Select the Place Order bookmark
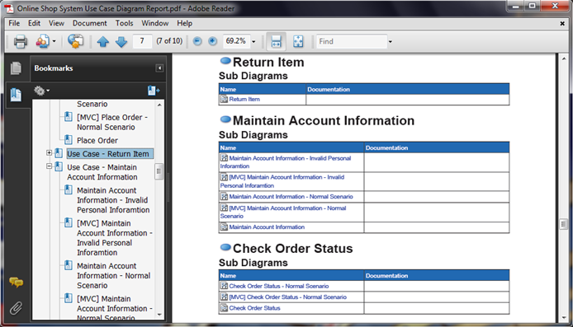The image size is (573, 327). click(x=97, y=140)
